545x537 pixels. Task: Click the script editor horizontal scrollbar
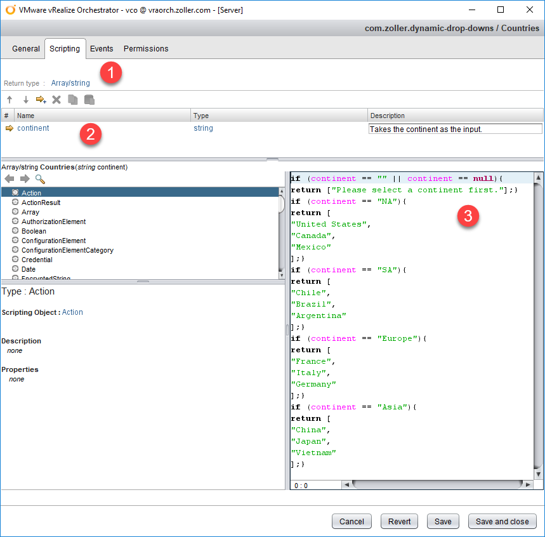point(437,484)
